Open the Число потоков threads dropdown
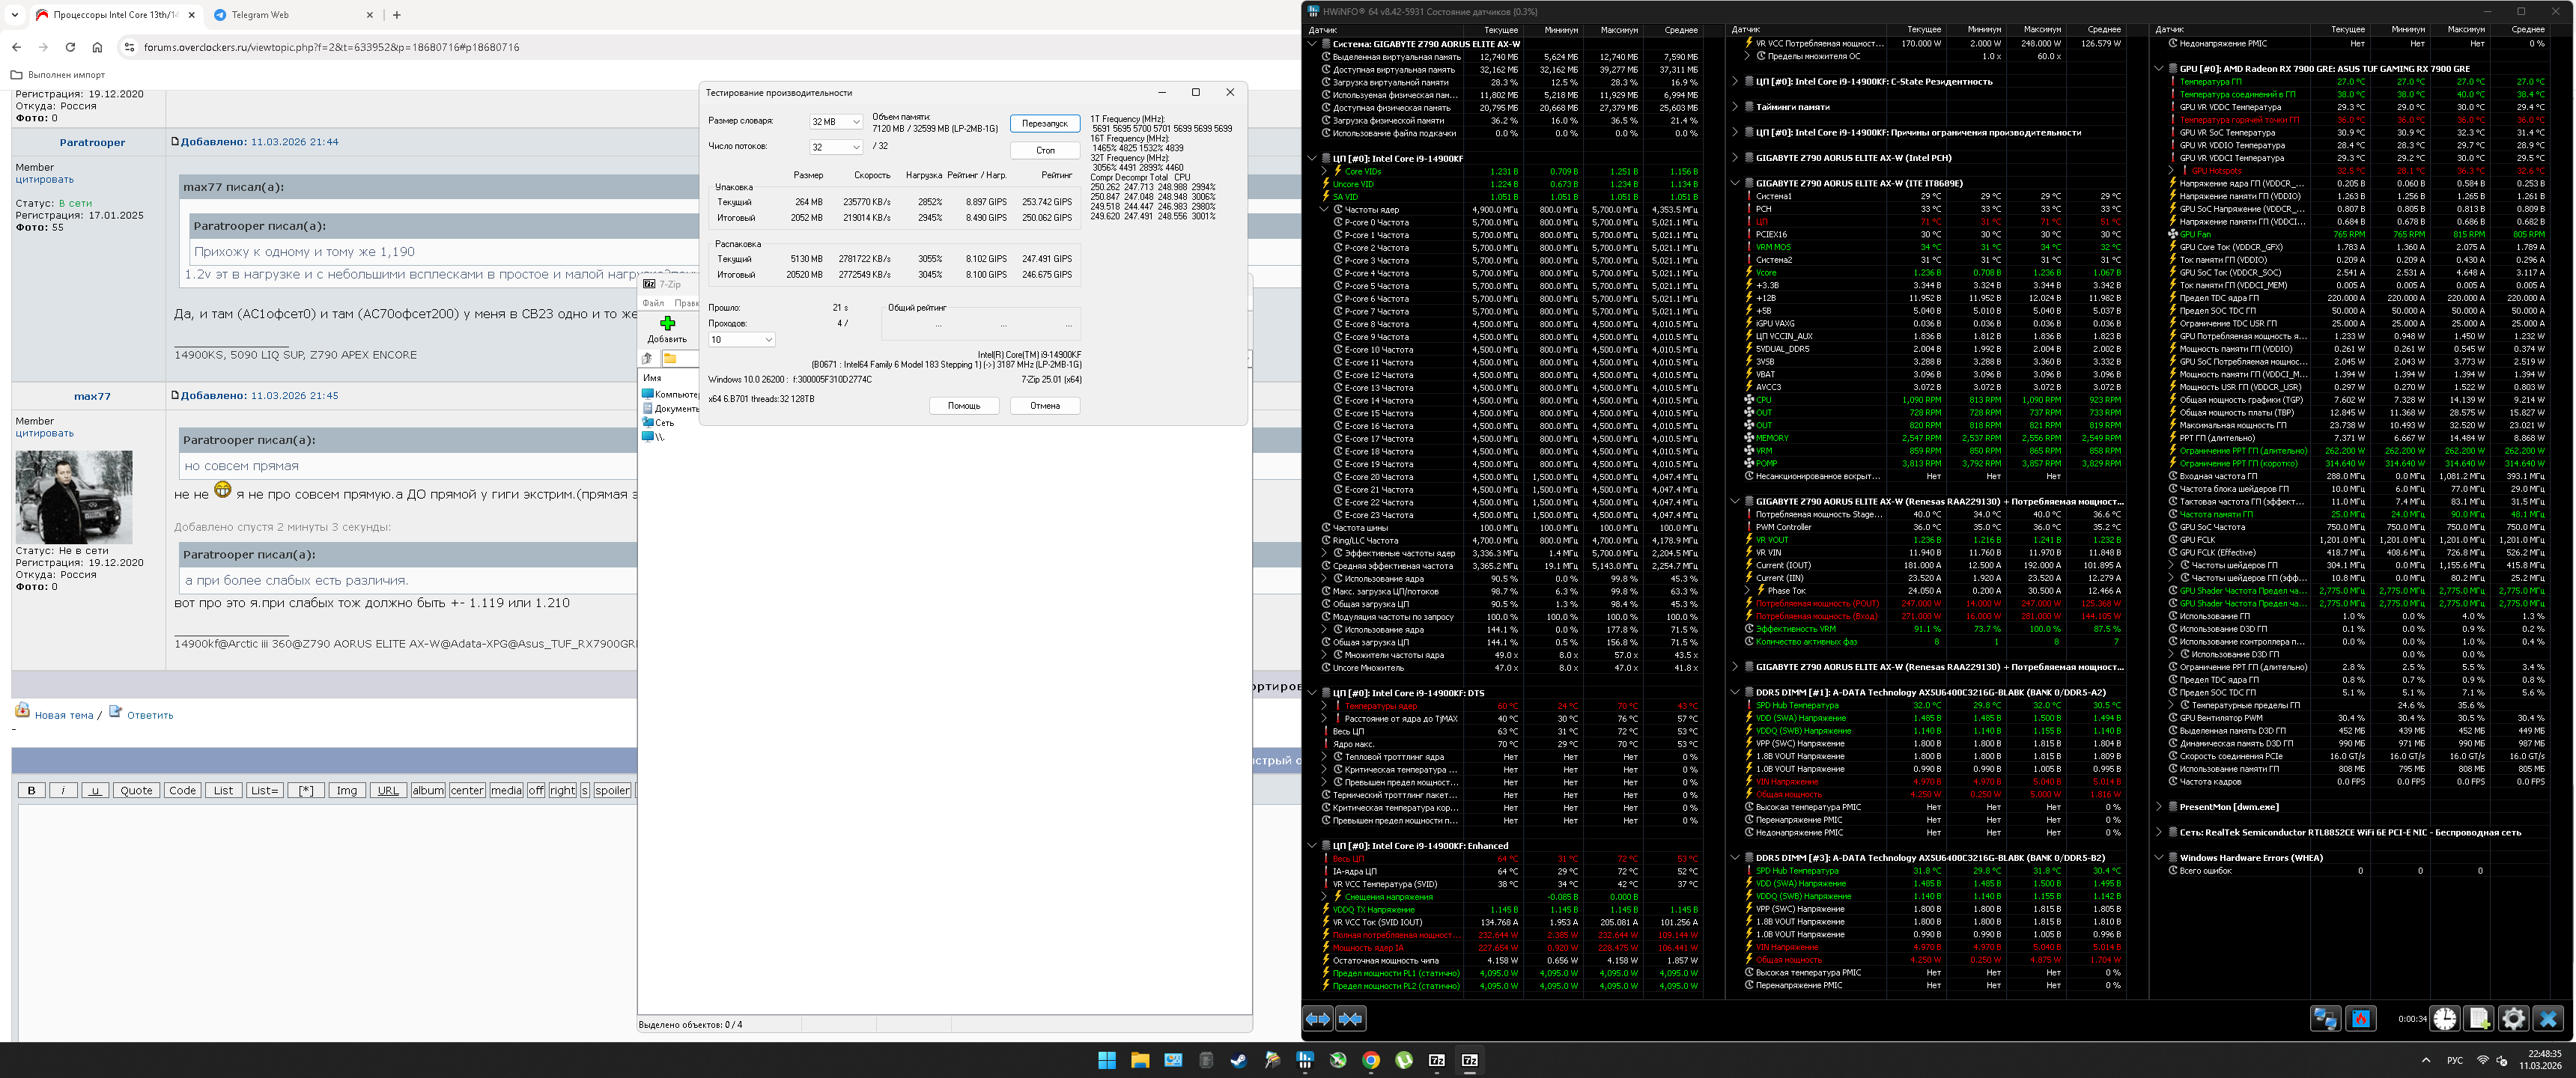 (836, 147)
